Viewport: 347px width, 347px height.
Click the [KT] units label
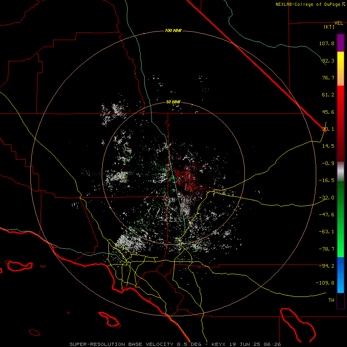point(329,27)
